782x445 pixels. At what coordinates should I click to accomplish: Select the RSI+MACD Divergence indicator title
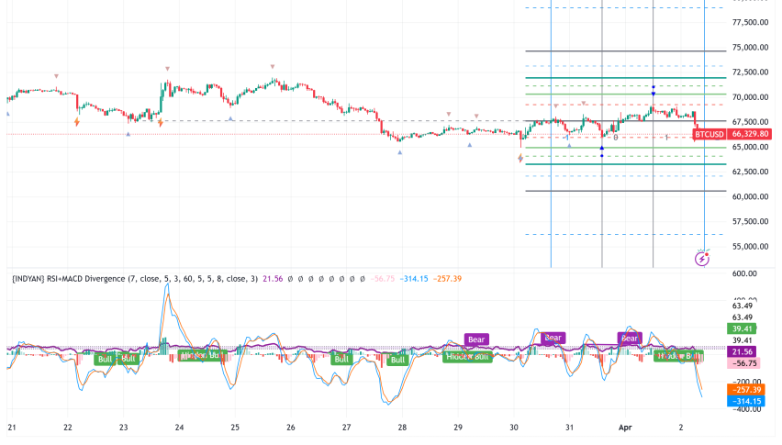point(133,278)
